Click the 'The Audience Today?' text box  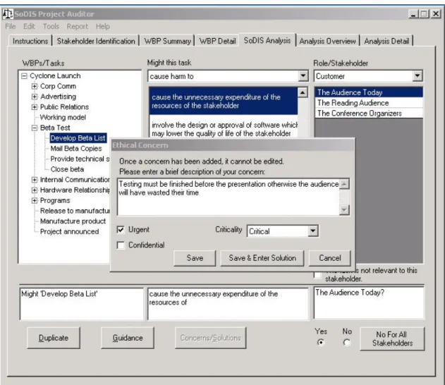coord(369,302)
